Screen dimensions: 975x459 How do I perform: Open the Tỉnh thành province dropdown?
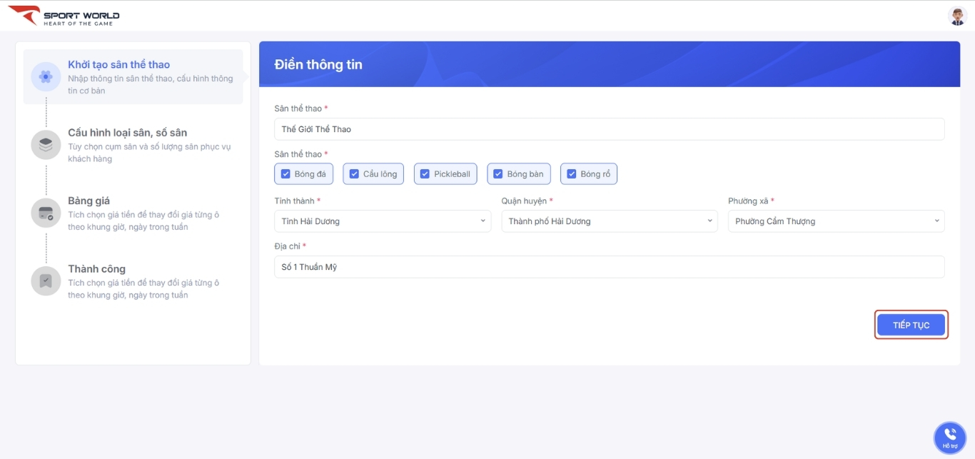383,221
